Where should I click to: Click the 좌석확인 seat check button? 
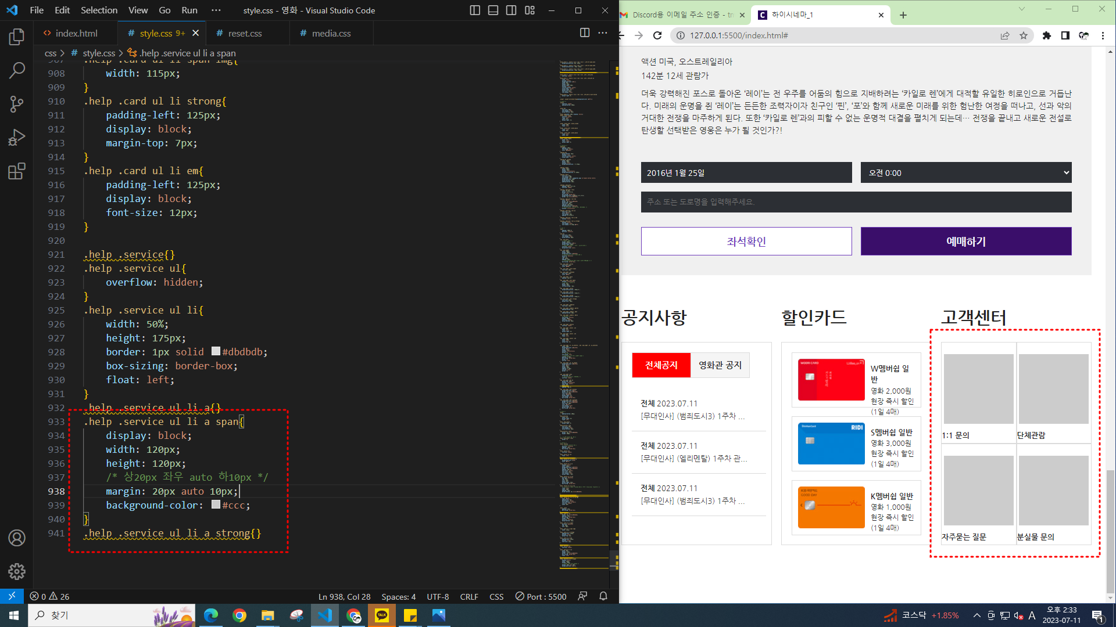746,242
